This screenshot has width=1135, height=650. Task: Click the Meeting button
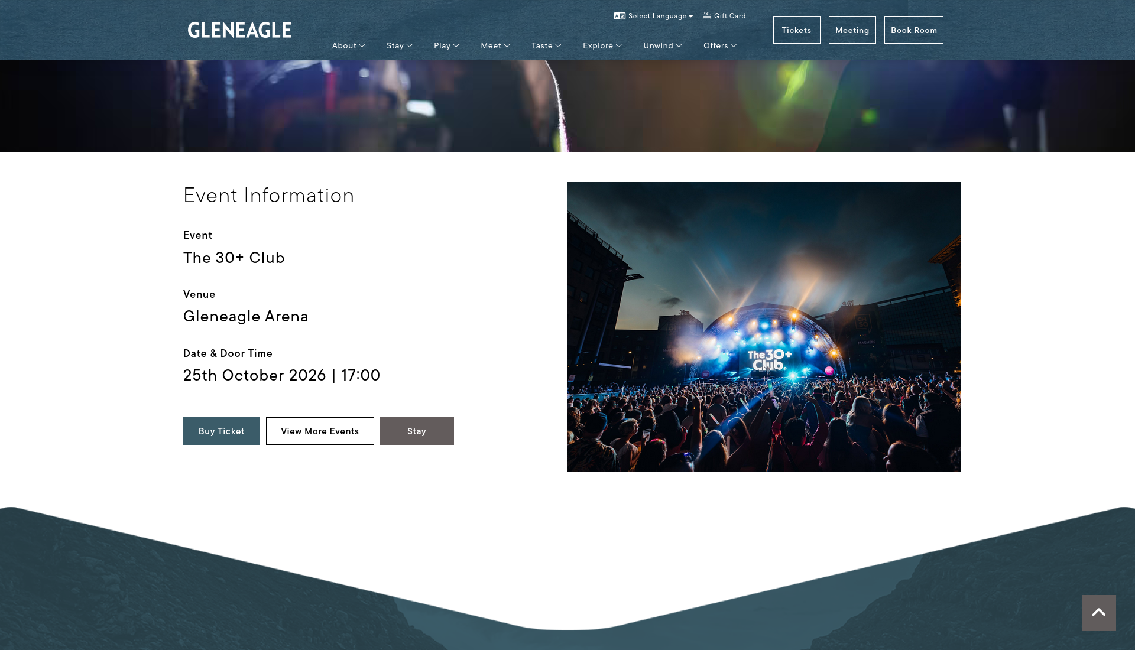852,30
